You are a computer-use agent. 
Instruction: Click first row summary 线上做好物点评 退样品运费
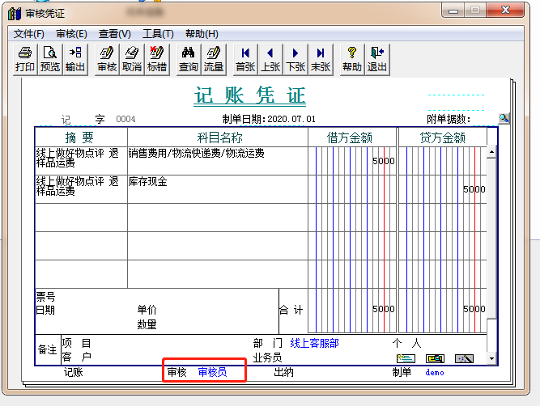81,161
